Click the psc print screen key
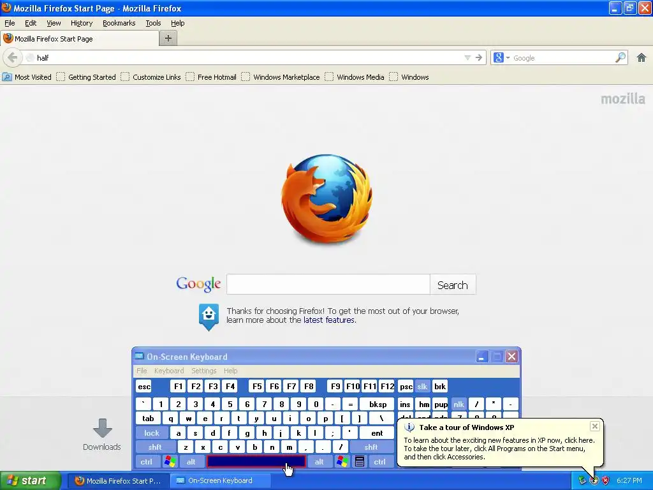653x490 pixels. point(406,386)
